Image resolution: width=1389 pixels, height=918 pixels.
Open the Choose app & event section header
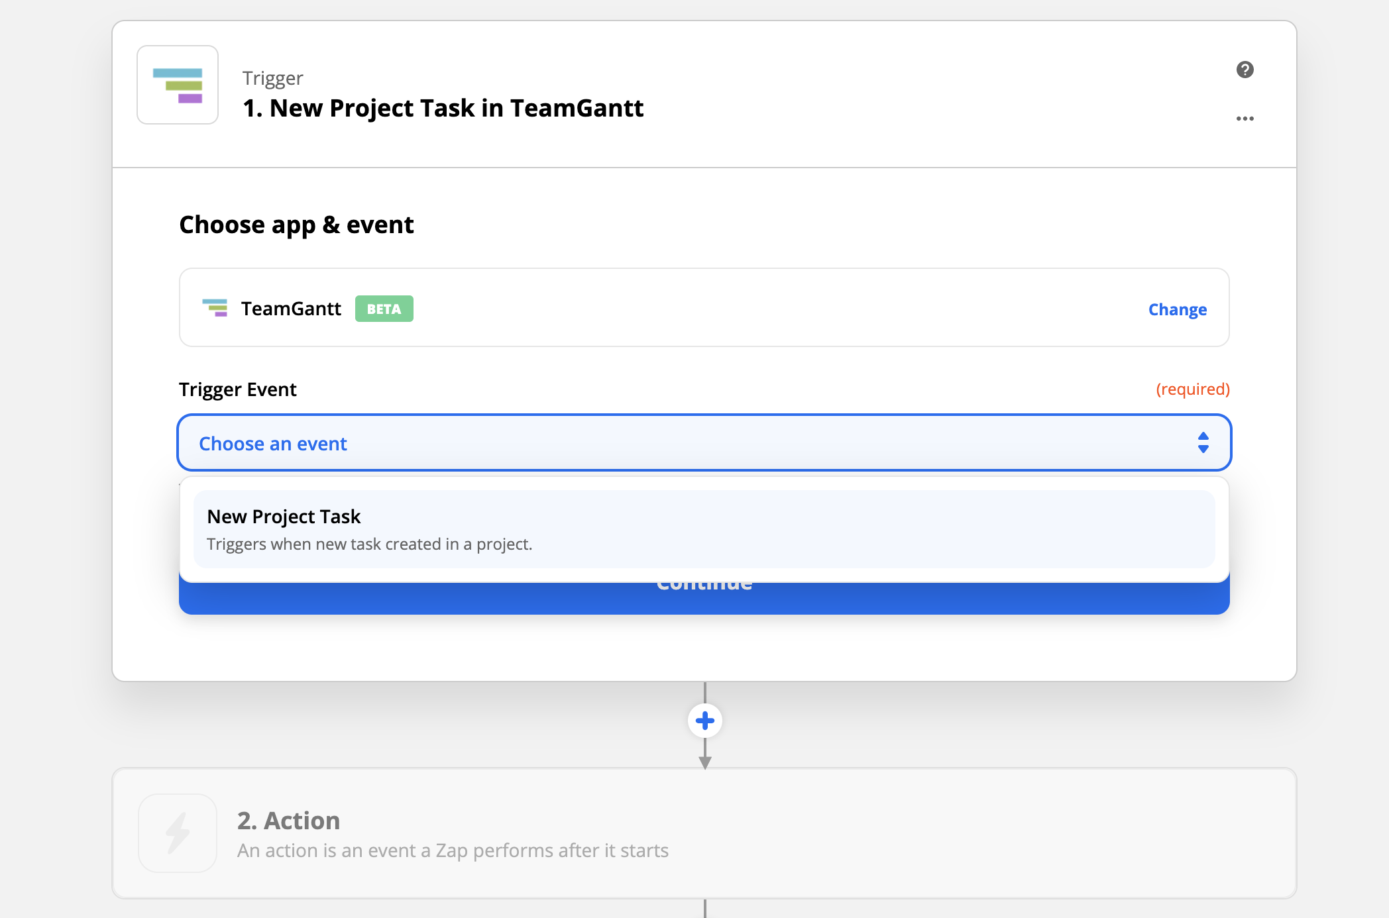pos(296,225)
